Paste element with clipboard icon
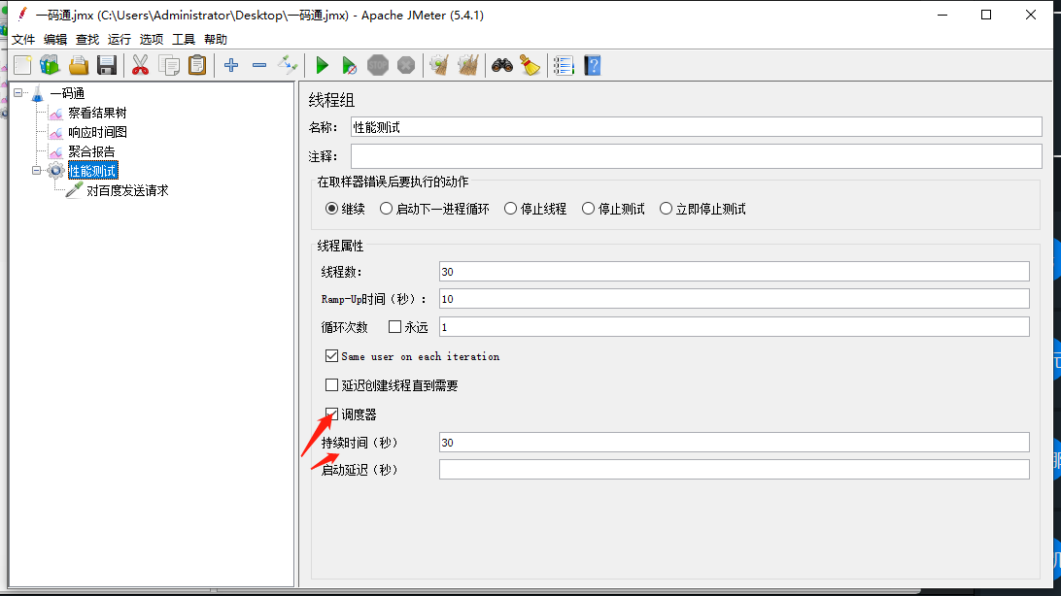This screenshot has width=1061, height=596. [197, 66]
